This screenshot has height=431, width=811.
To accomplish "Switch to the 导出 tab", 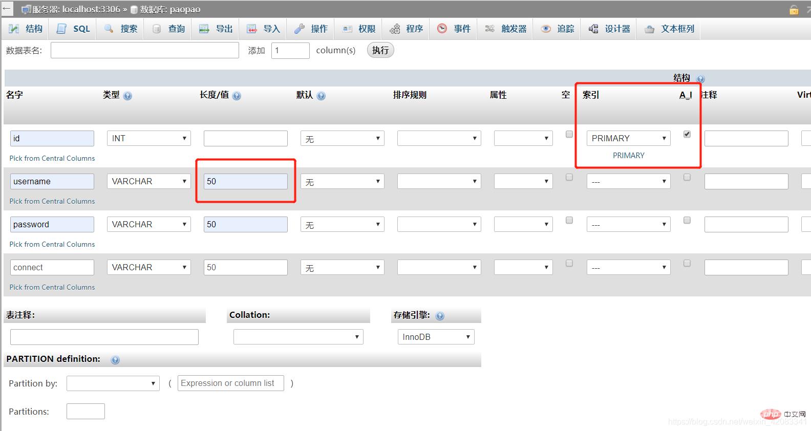I will (x=217, y=29).
